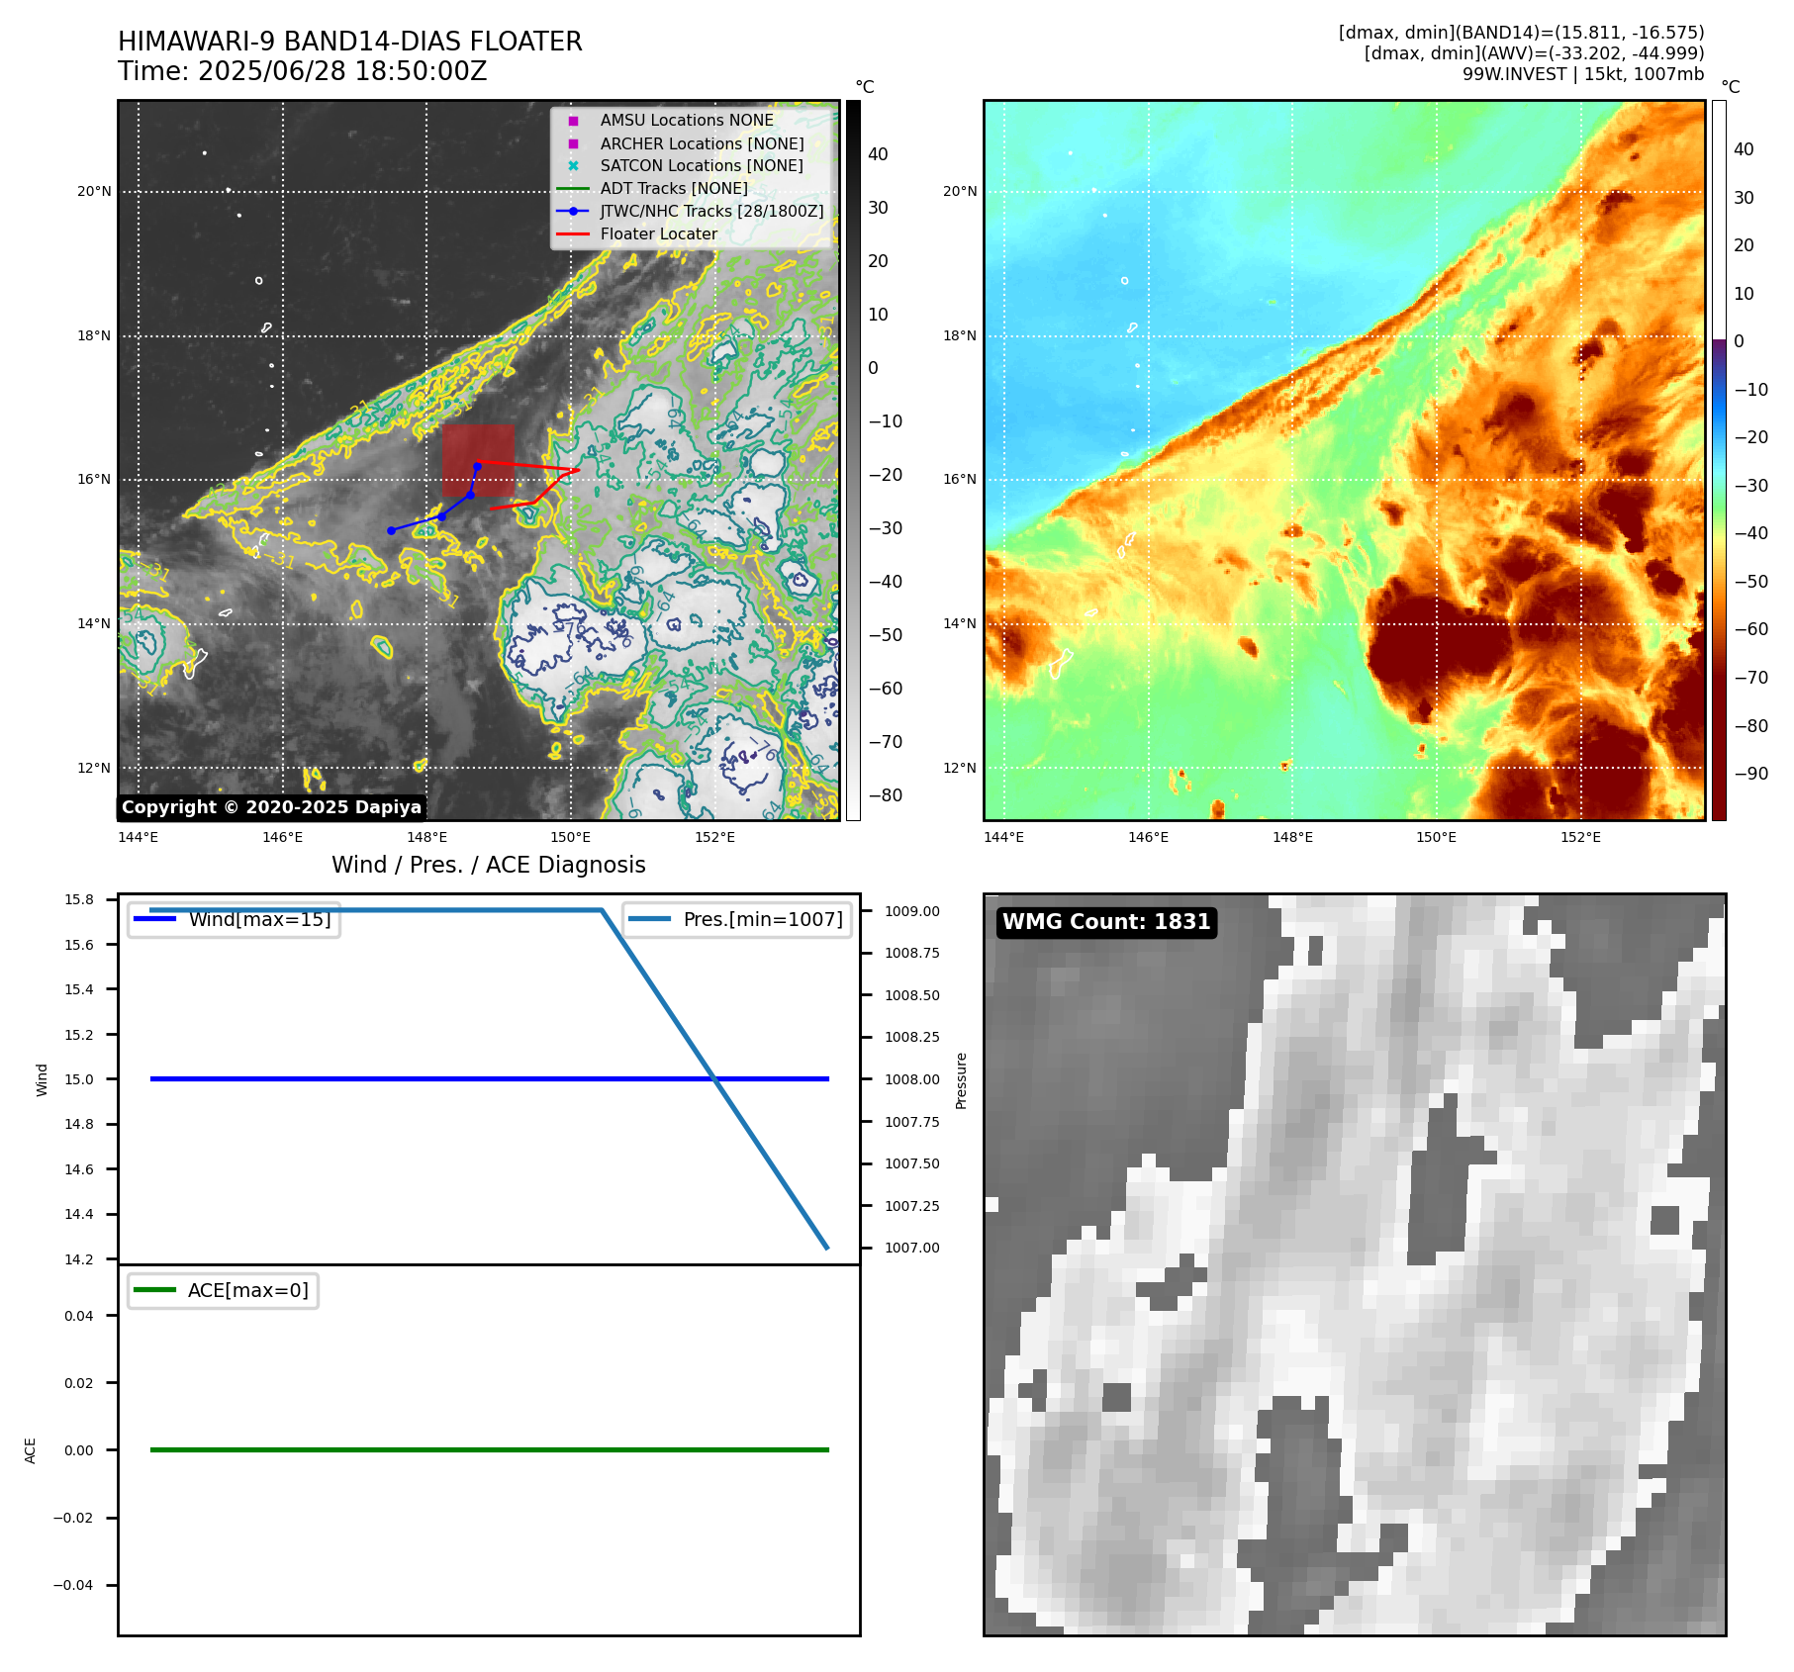The image size is (1794, 1672).
Task: Click the Pres.[min=1007] legend box
Action: pyautogui.click(x=737, y=919)
